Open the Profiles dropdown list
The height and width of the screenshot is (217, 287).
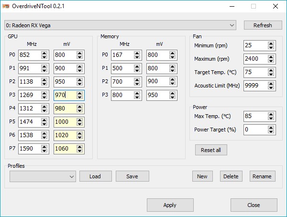tap(43, 176)
